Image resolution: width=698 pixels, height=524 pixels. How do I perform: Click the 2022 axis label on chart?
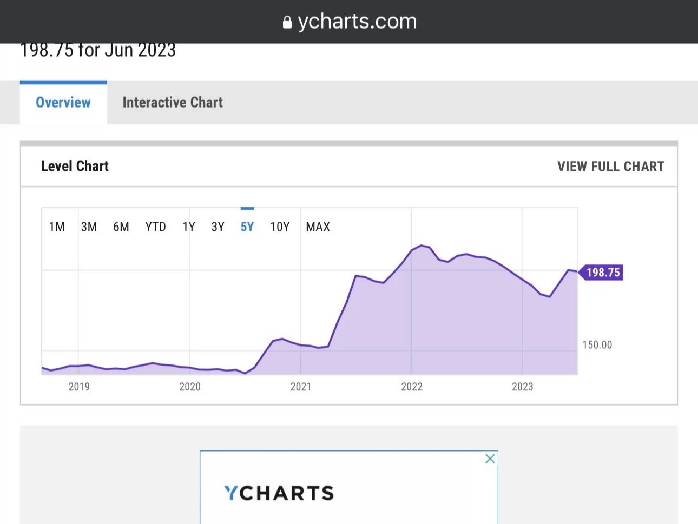tap(412, 387)
